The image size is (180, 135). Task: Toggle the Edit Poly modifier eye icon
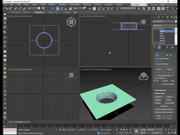point(154,29)
